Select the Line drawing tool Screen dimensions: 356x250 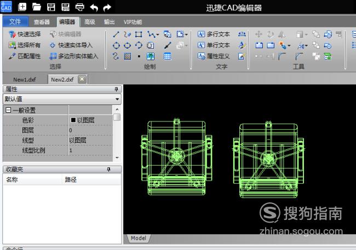(x=116, y=34)
